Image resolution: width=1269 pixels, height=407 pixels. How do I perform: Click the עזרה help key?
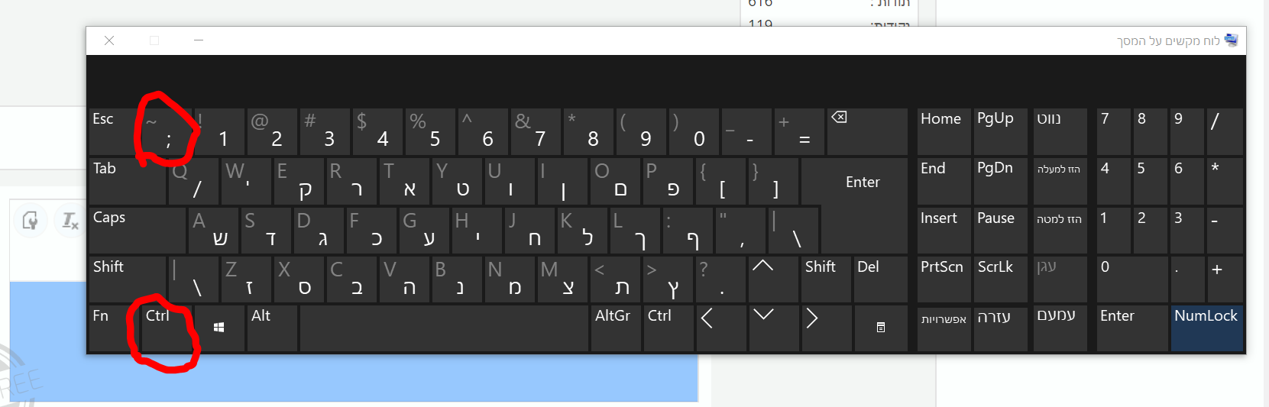(999, 328)
